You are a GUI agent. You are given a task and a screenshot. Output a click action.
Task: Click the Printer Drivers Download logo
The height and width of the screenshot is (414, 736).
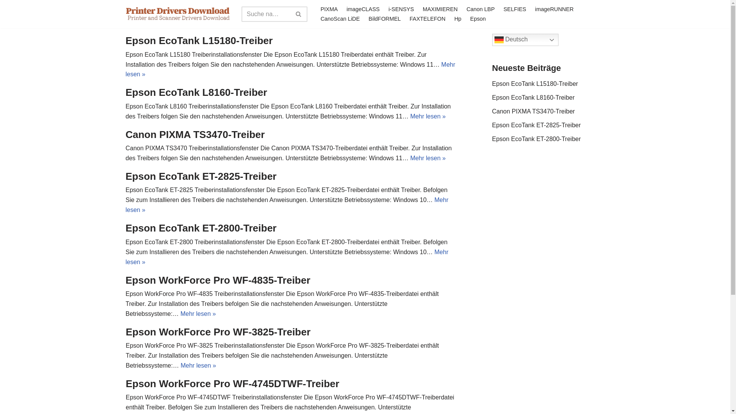(x=178, y=14)
